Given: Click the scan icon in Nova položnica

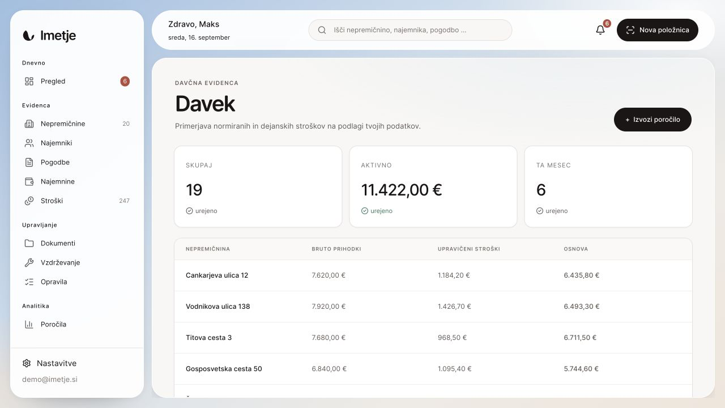Looking at the screenshot, I should (x=630, y=30).
